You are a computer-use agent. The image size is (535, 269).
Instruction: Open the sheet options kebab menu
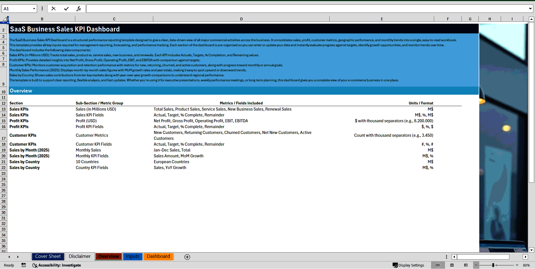(446, 257)
